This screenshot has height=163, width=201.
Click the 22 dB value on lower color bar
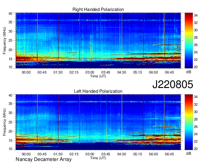tap(196, 141)
